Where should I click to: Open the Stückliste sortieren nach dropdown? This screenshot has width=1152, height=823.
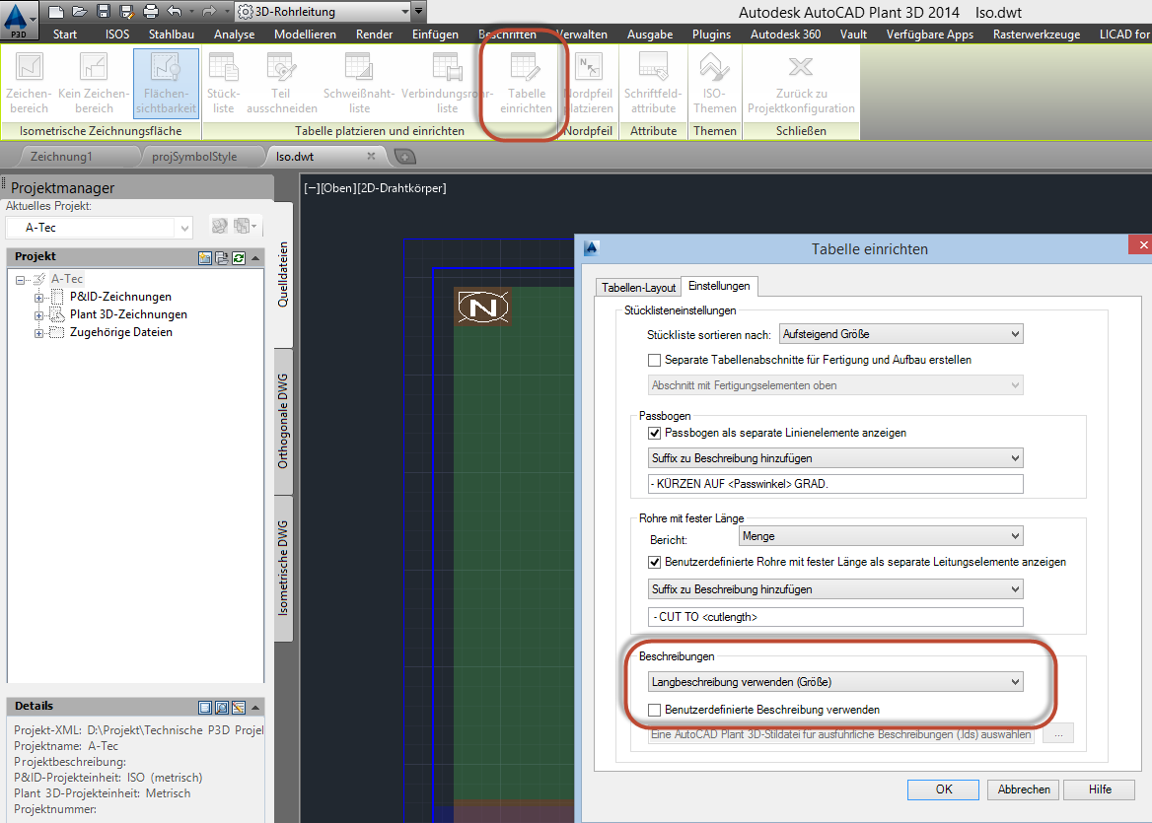pos(900,334)
